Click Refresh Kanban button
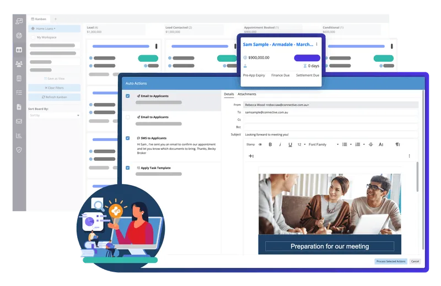 pyautogui.click(x=54, y=97)
